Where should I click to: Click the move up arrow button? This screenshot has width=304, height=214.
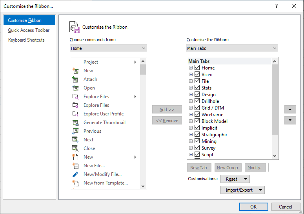[290, 110]
